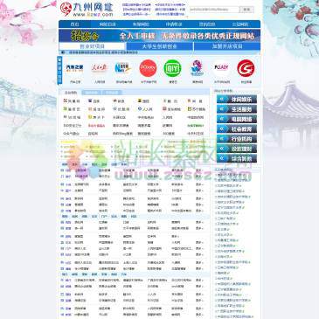Open the 电脑网络 category button
This screenshot has height=319, width=319.
pyautogui.click(x=237, y=119)
